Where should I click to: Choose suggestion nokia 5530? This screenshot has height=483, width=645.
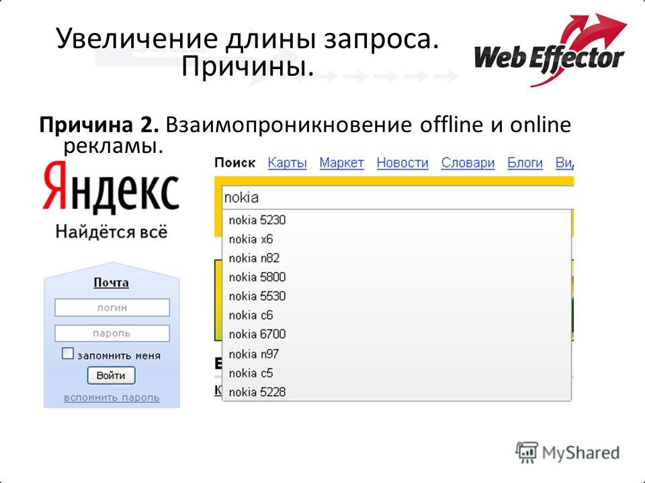point(396,296)
